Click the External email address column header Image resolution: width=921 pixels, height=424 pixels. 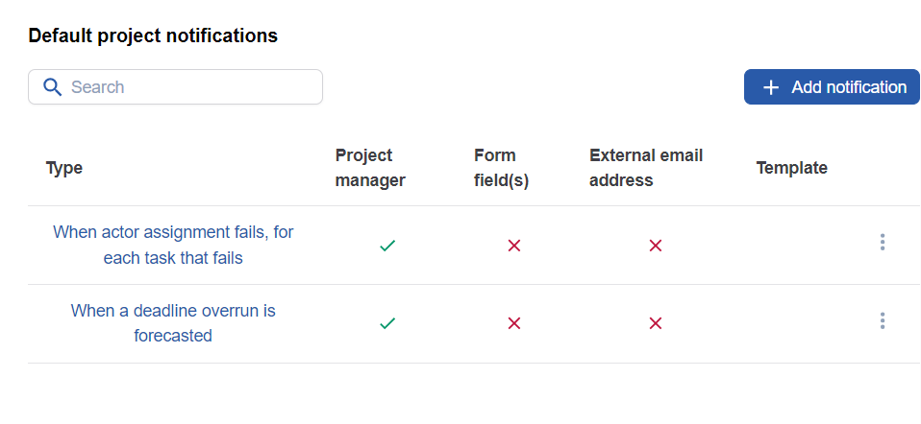pos(646,168)
